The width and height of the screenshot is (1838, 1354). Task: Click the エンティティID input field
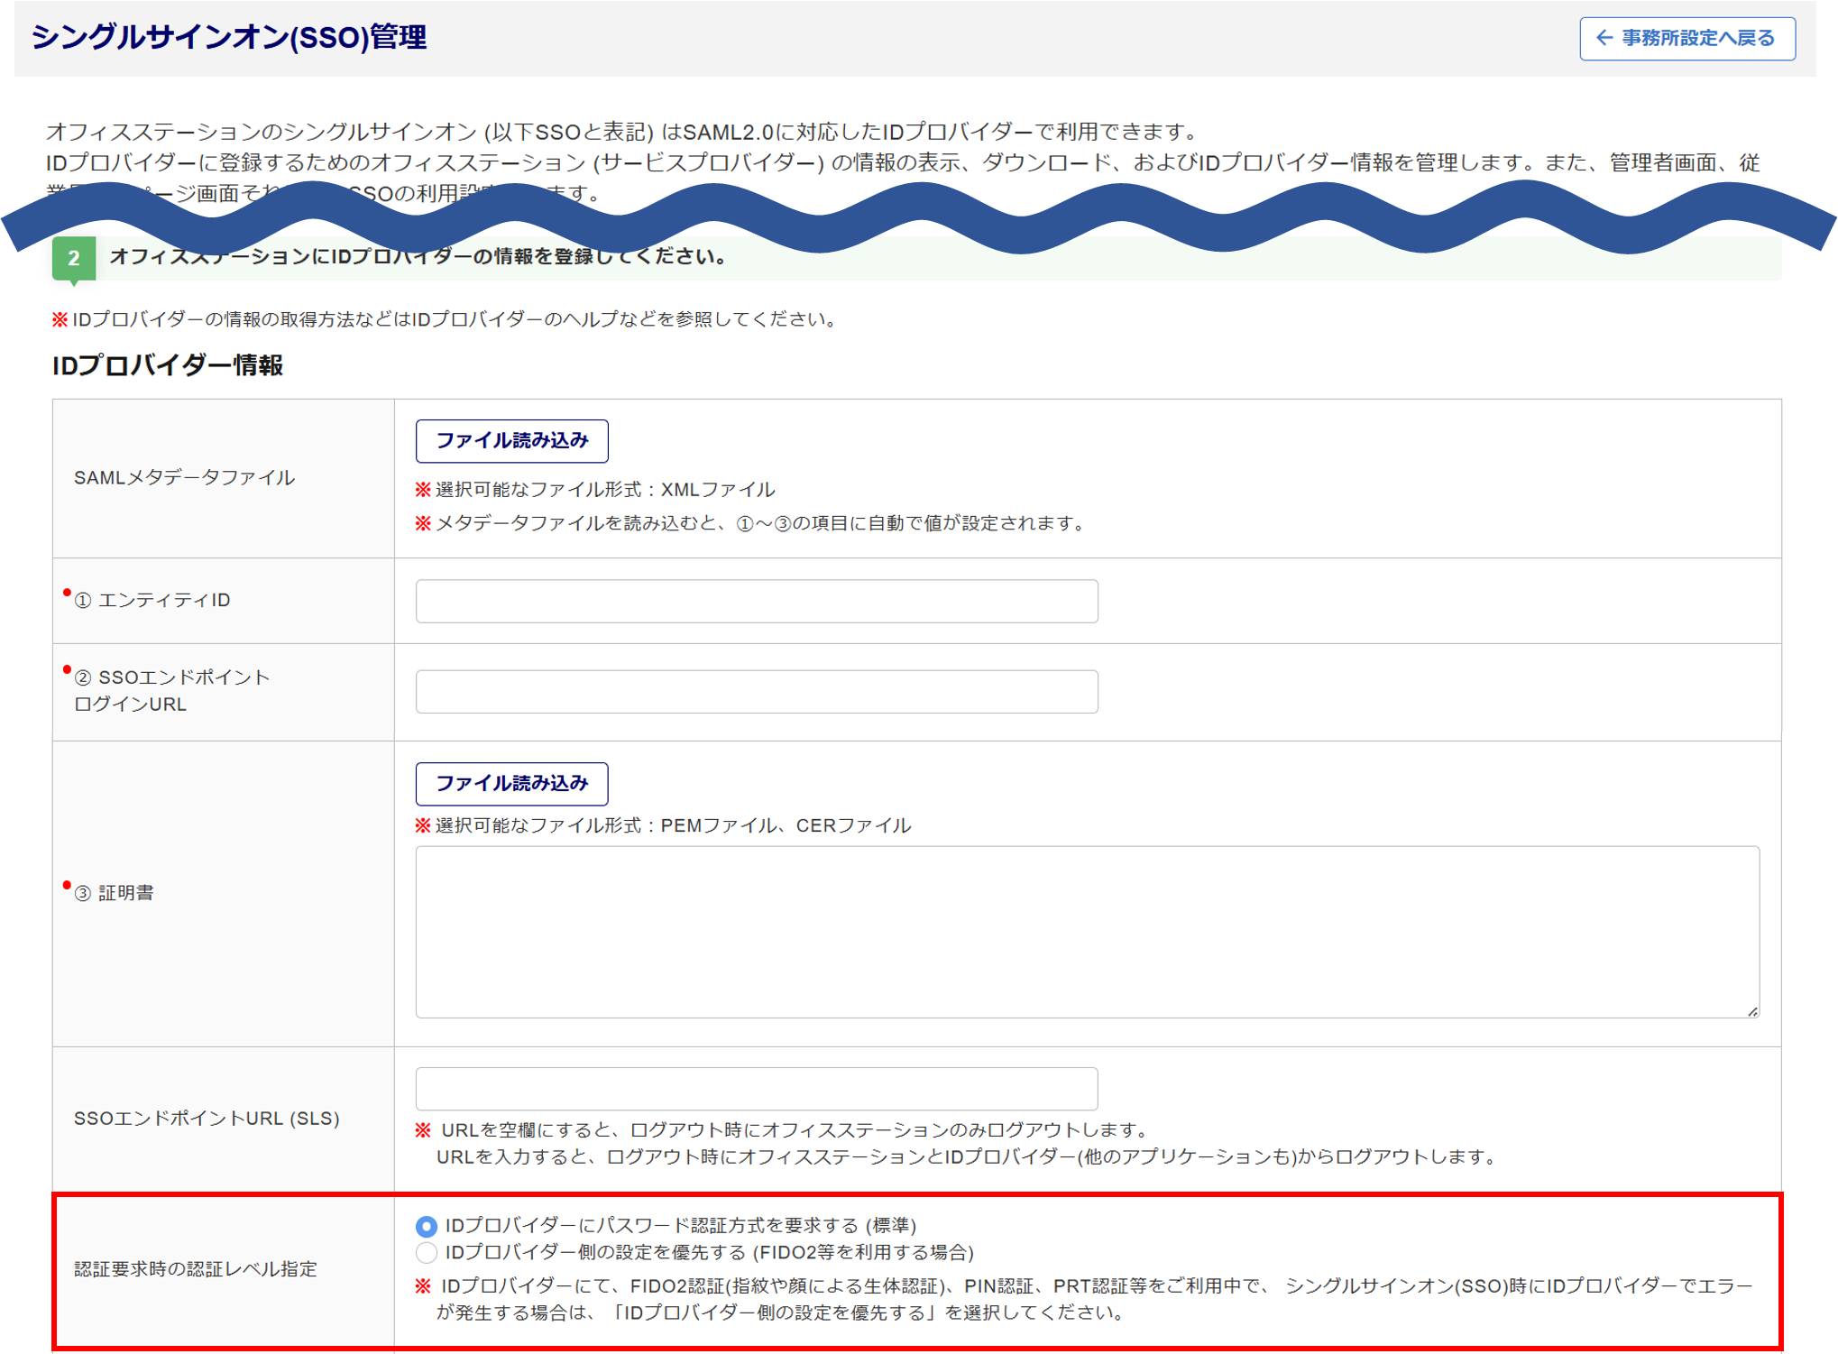pos(756,602)
